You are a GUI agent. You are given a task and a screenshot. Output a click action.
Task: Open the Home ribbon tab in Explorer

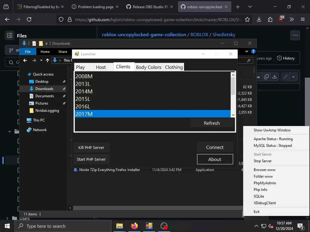pos(45,52)
